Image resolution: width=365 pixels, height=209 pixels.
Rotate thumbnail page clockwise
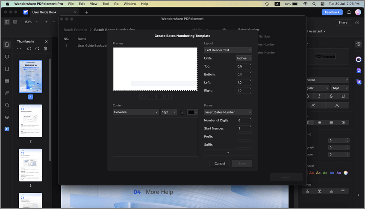pyautogui.click(x=37, y=49)
